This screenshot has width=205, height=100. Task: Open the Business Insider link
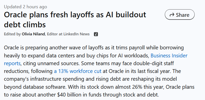(x=169, y=56)
